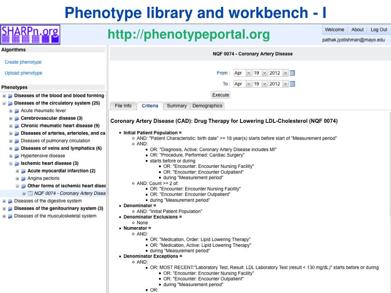Open the Create phenotype link
The image size is (391, 293).
click(23, 62)
